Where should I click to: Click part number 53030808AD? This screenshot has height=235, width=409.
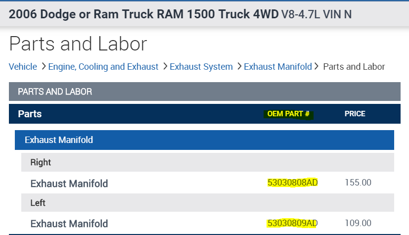coord(292,183)
